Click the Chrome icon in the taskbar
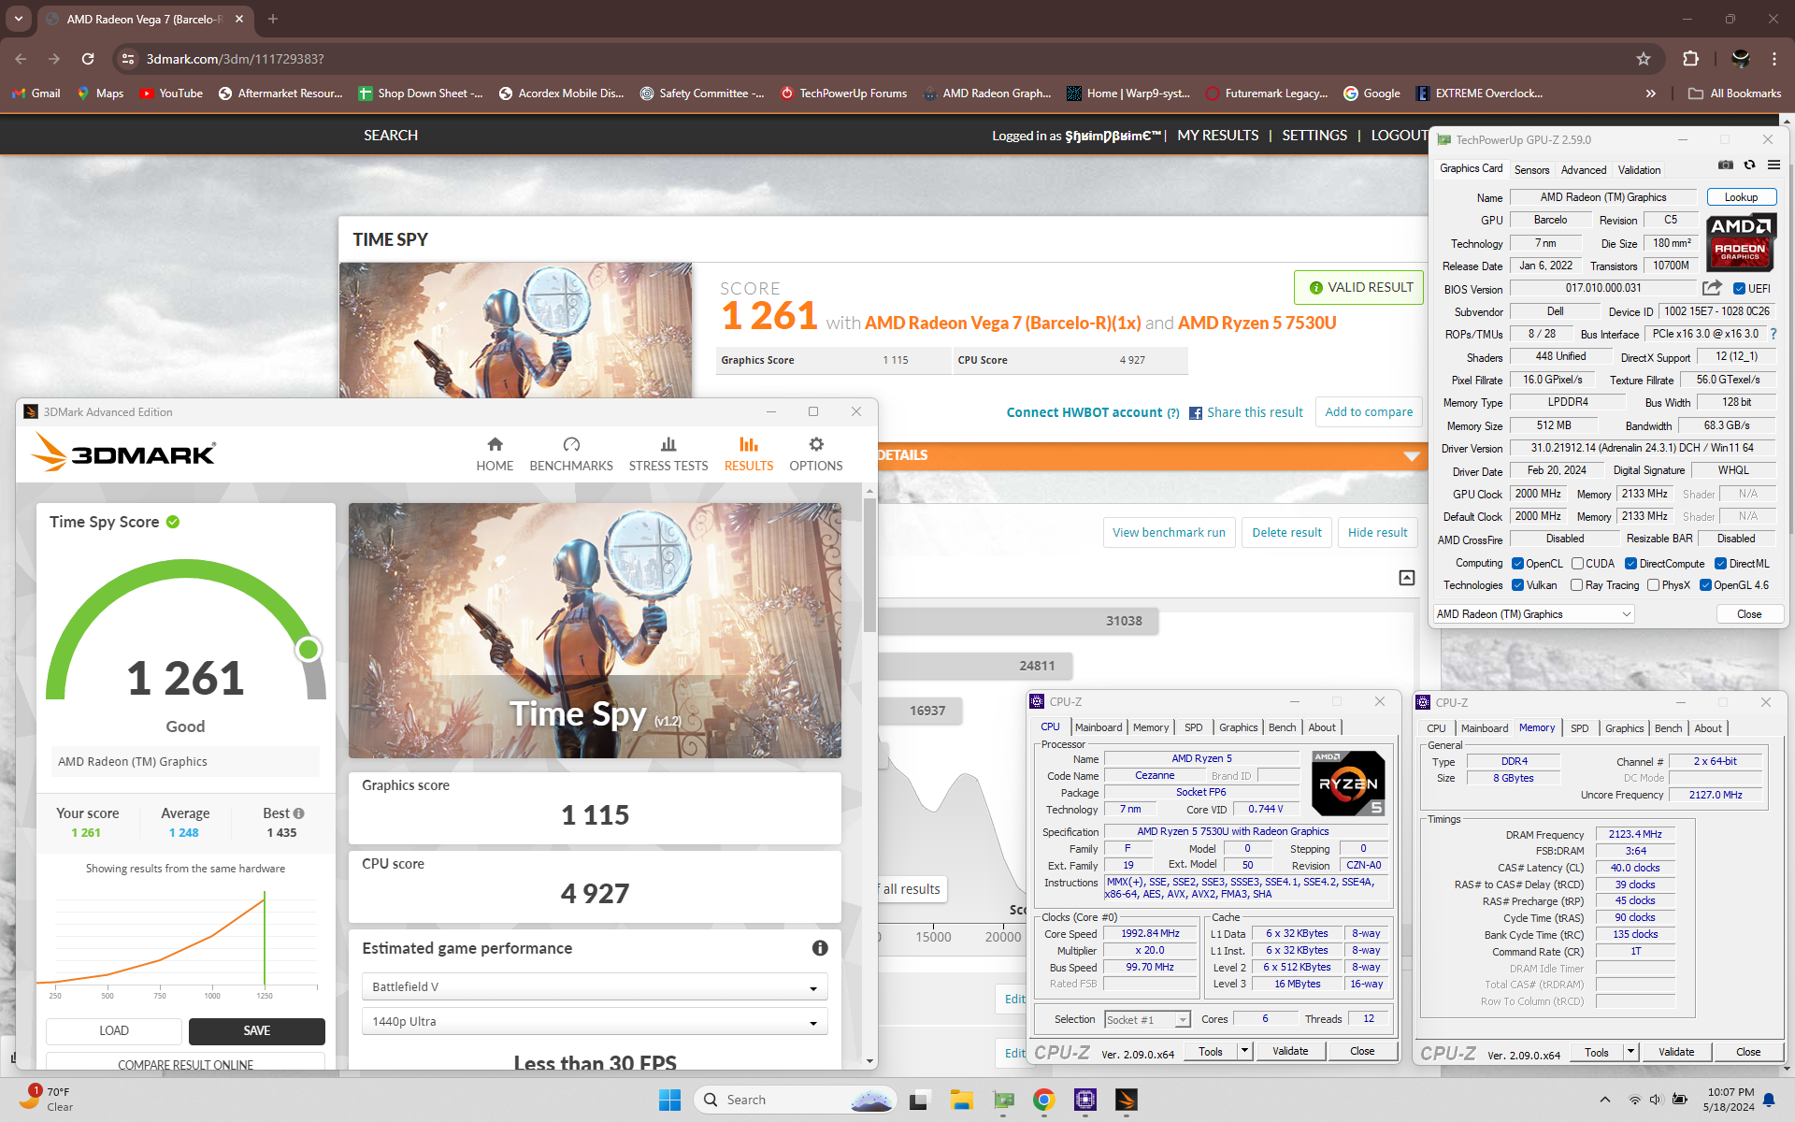This screenshot has width=1795, height=1122. pyautogui.click(x=1044, y=1100)
